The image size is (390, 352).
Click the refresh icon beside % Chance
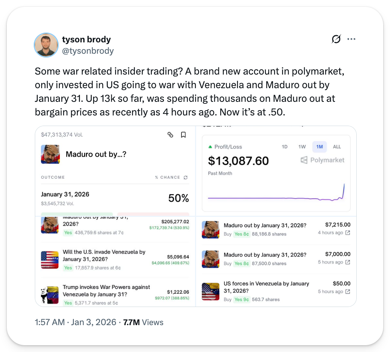[x=186, y=177]
